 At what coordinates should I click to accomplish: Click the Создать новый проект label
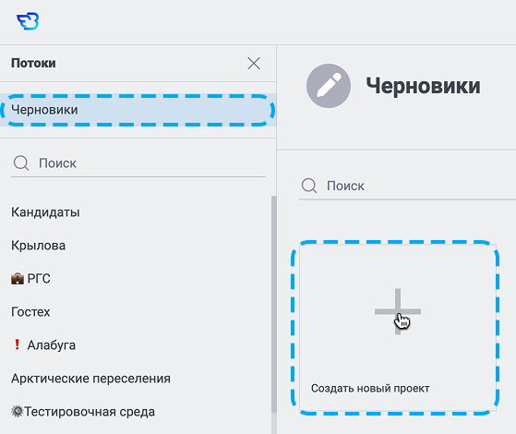point(370,388)
